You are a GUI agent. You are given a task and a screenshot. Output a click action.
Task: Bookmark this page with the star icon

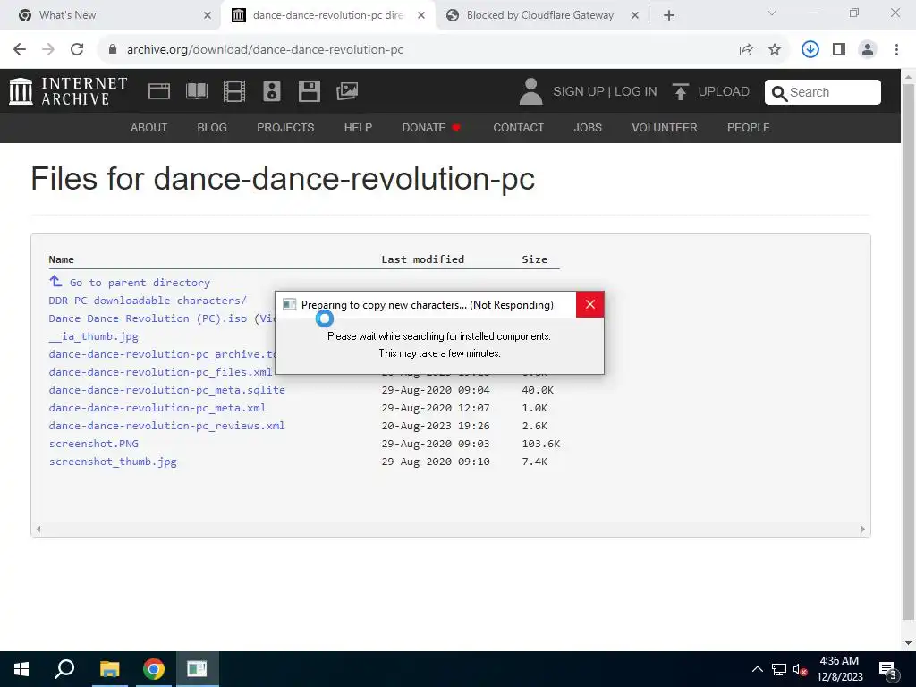point(775,50)
